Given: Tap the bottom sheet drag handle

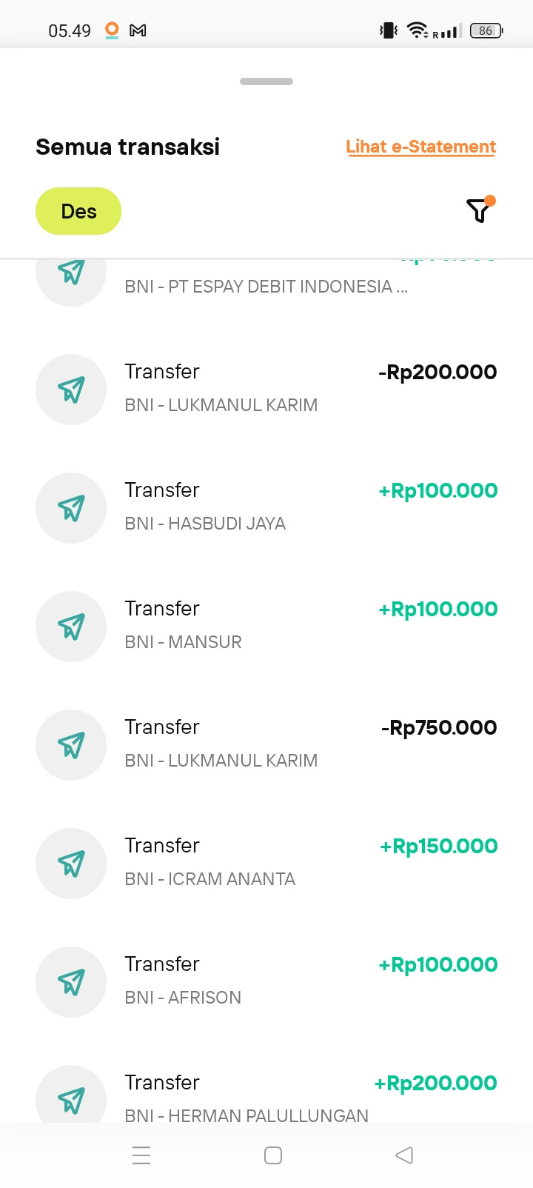Looking at the screenshot, I should pyautogui.click(x=266, y=81).
